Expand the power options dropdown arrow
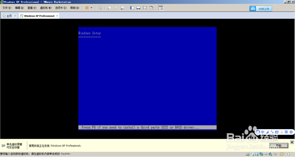 pos(91,8)
